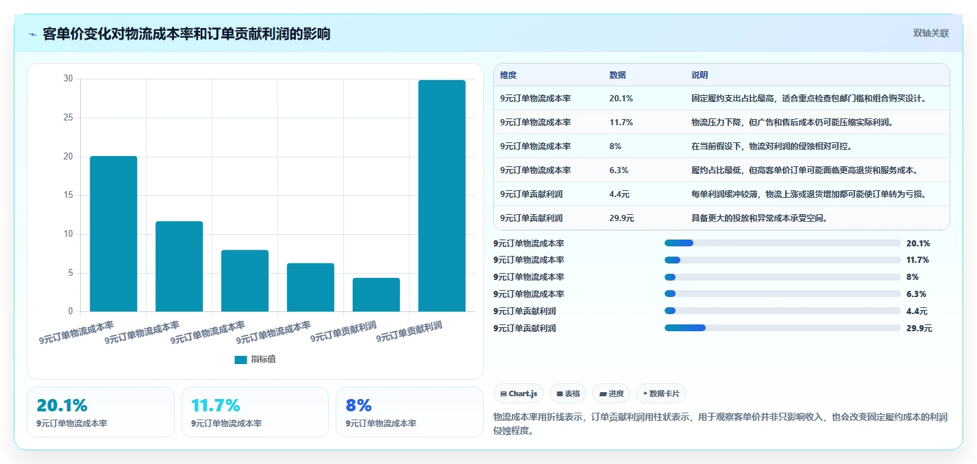Open the 11.7% stat card
Viewport: 977px width, 464px height.
(255, 412)
